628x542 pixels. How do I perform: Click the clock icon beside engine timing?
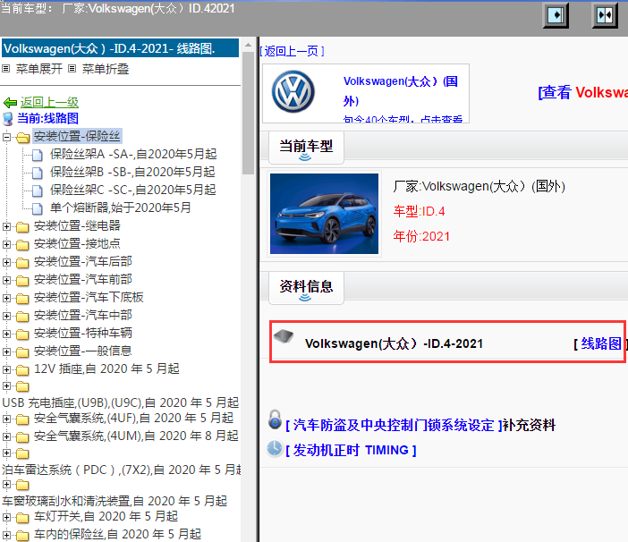(275, 448)
